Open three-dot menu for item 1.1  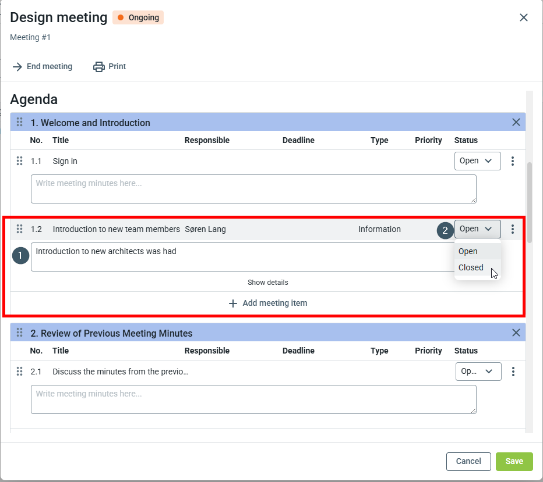pos(513,161)
